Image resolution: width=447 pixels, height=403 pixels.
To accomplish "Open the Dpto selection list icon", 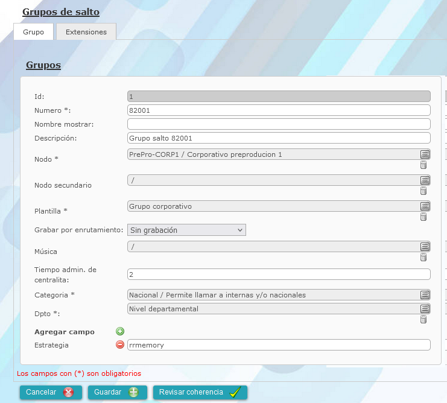I will (x=425, y=309).
